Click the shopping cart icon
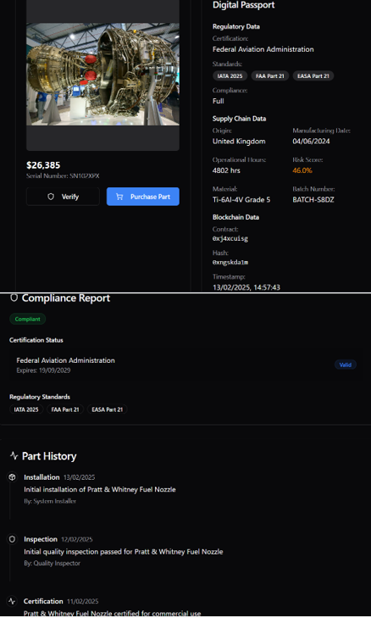The width and height of the screenshot is (371, 618). [119, 197]
